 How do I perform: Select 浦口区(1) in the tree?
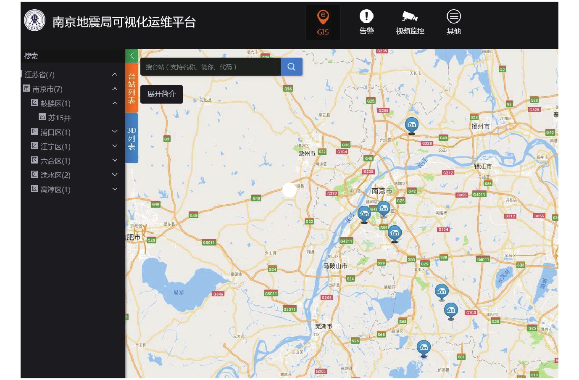coord(55,132)
